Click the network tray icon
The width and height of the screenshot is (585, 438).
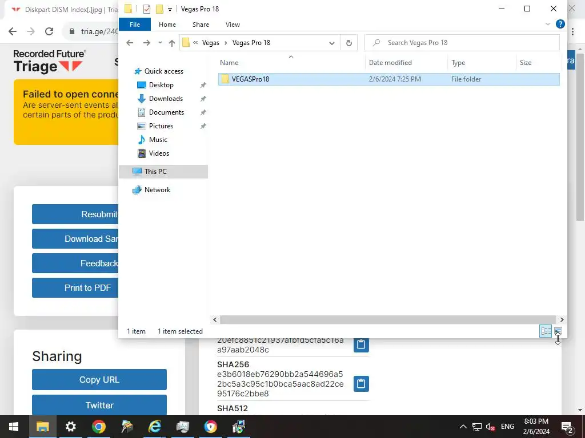tap(477, 427)
